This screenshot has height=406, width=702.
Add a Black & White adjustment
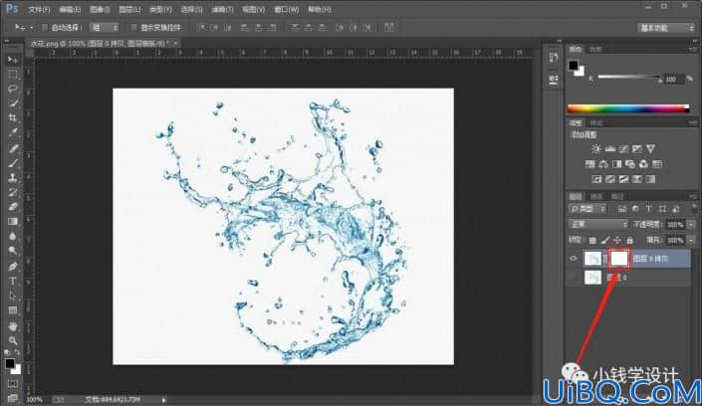[617, 164]
